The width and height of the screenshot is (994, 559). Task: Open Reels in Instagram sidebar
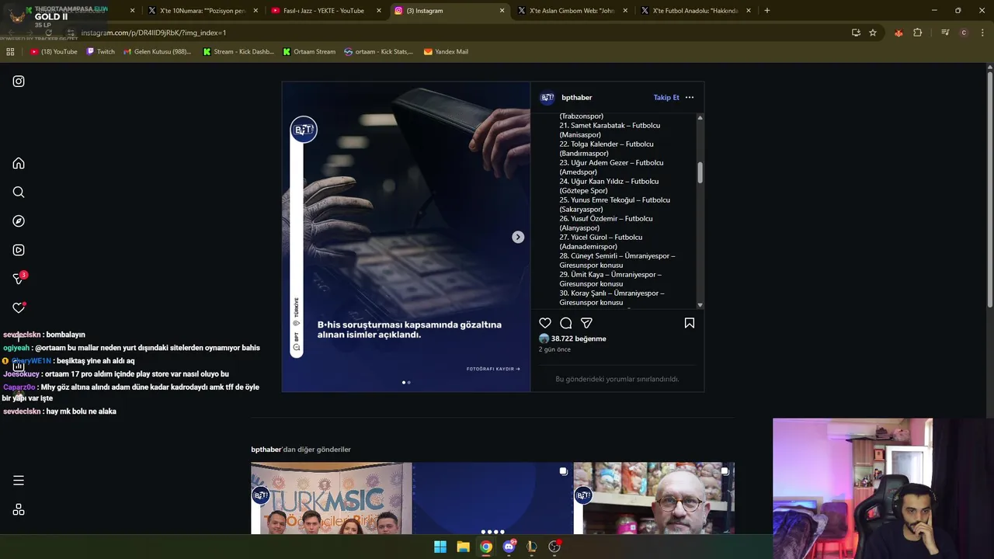tap(19, 250)
